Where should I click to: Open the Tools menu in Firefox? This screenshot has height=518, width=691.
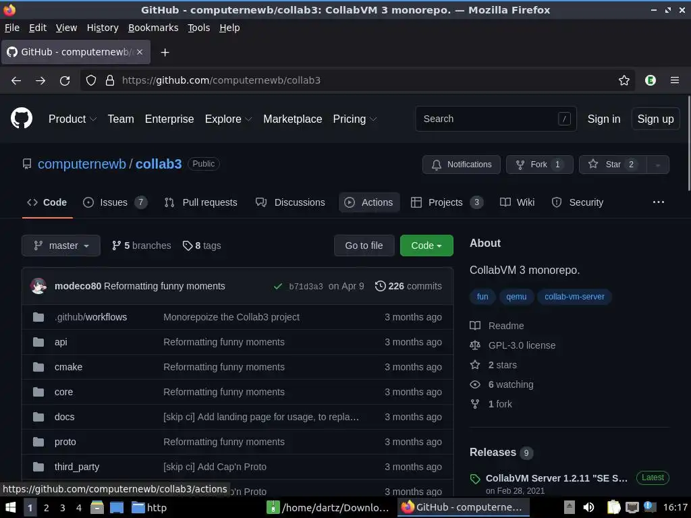click(x=199, y=28)
